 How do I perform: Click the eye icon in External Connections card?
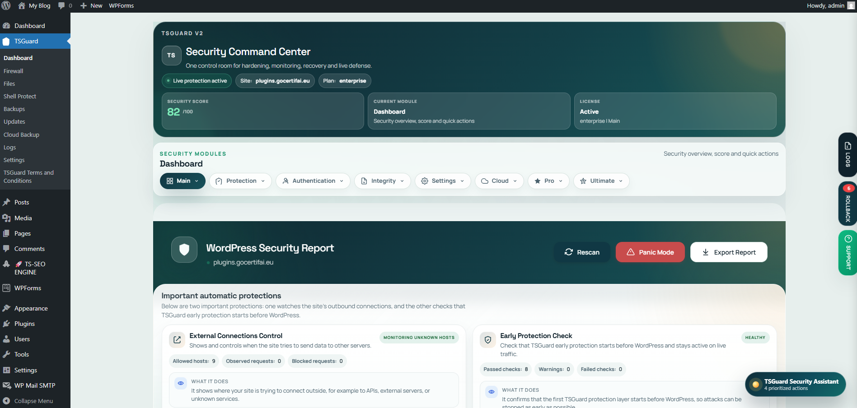point(181,383)
